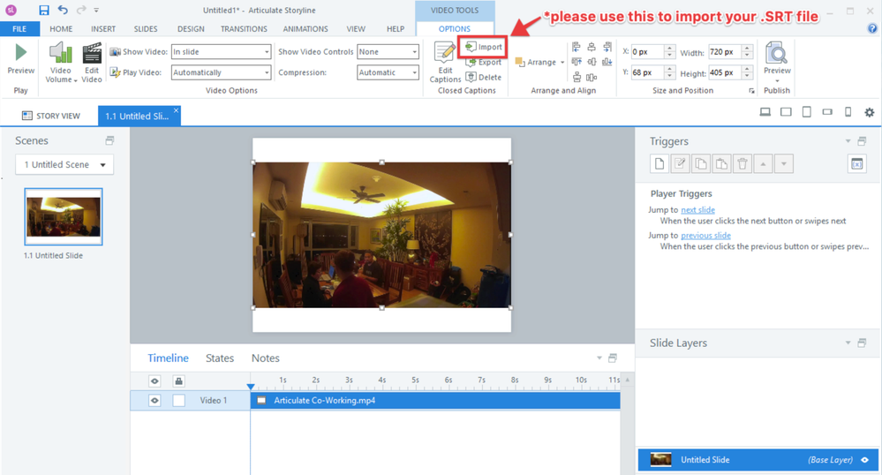Open the FILE tab

point(19,29)
